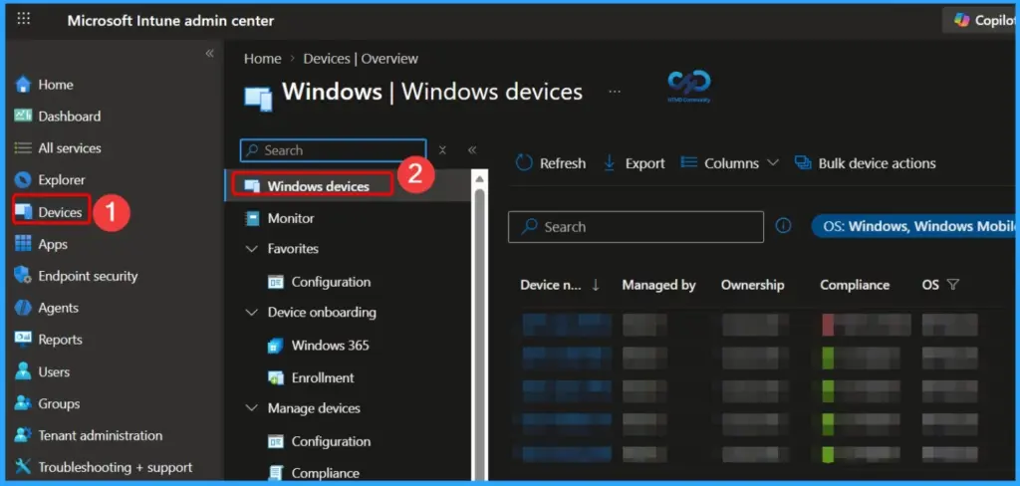Viewport: 1020px width, 486px height.
Task: Click the Copilot button in header
Action: point(981,20)
